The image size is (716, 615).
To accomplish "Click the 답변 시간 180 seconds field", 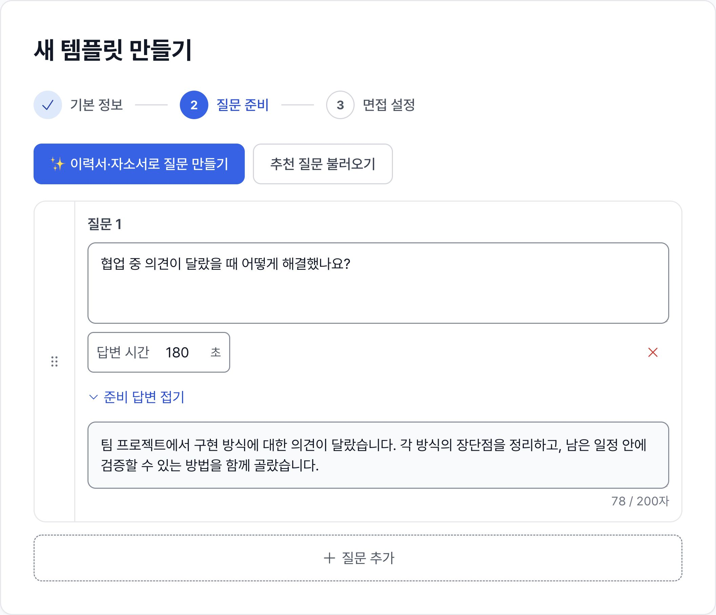I will click(159, 352).
